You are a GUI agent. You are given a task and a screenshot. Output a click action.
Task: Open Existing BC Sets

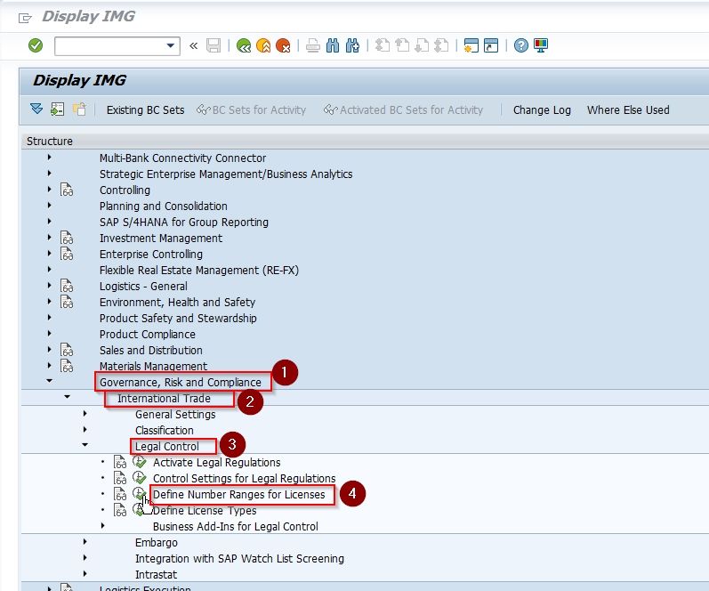[145, 110]
